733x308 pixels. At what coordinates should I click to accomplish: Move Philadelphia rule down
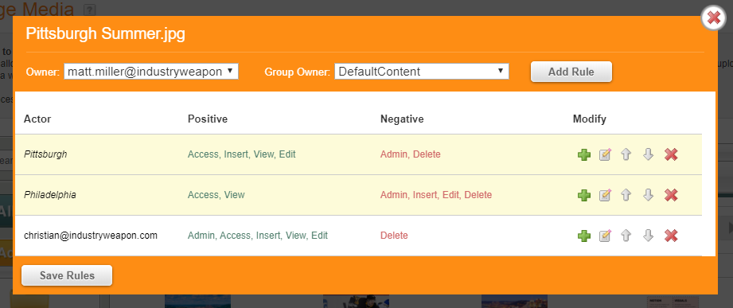[648, 195]
